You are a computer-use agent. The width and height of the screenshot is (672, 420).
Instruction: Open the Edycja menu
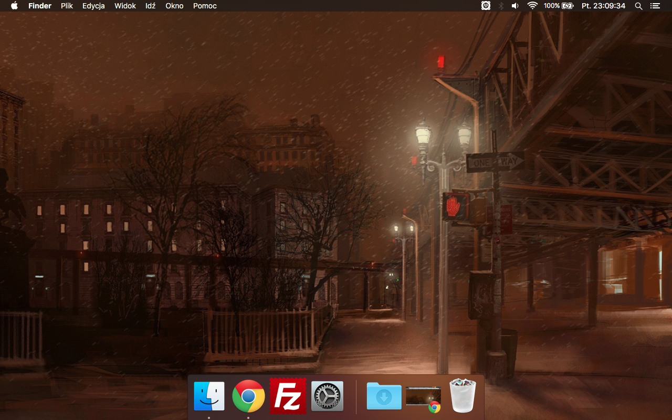point(93,6)
